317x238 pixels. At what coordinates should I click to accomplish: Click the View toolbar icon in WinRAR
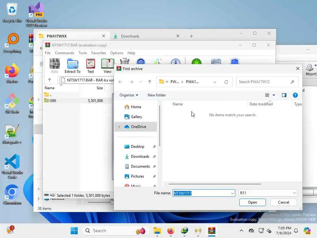pyautogui.click(x=107, y=66)
